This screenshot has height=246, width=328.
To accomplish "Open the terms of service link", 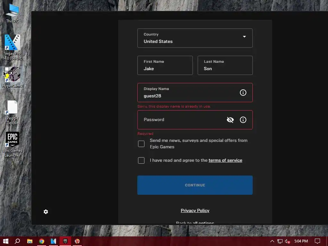I will (225, 160).
